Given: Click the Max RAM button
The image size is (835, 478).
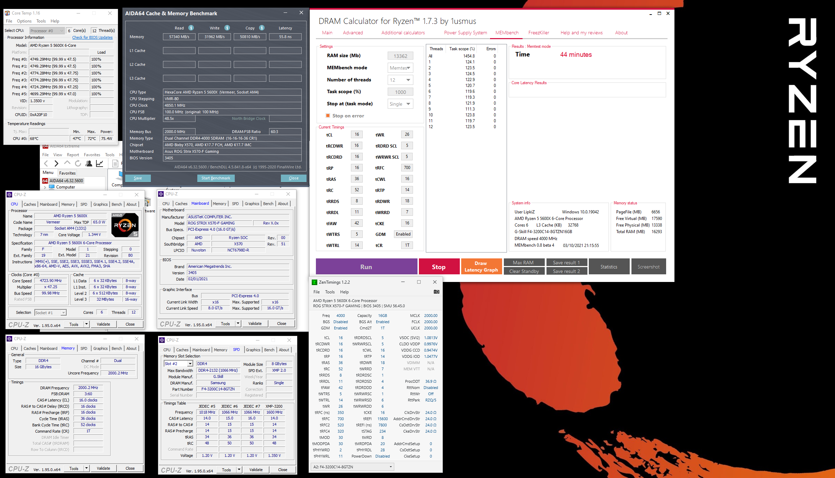Looking at the screenshot, I should pos(524,263).
